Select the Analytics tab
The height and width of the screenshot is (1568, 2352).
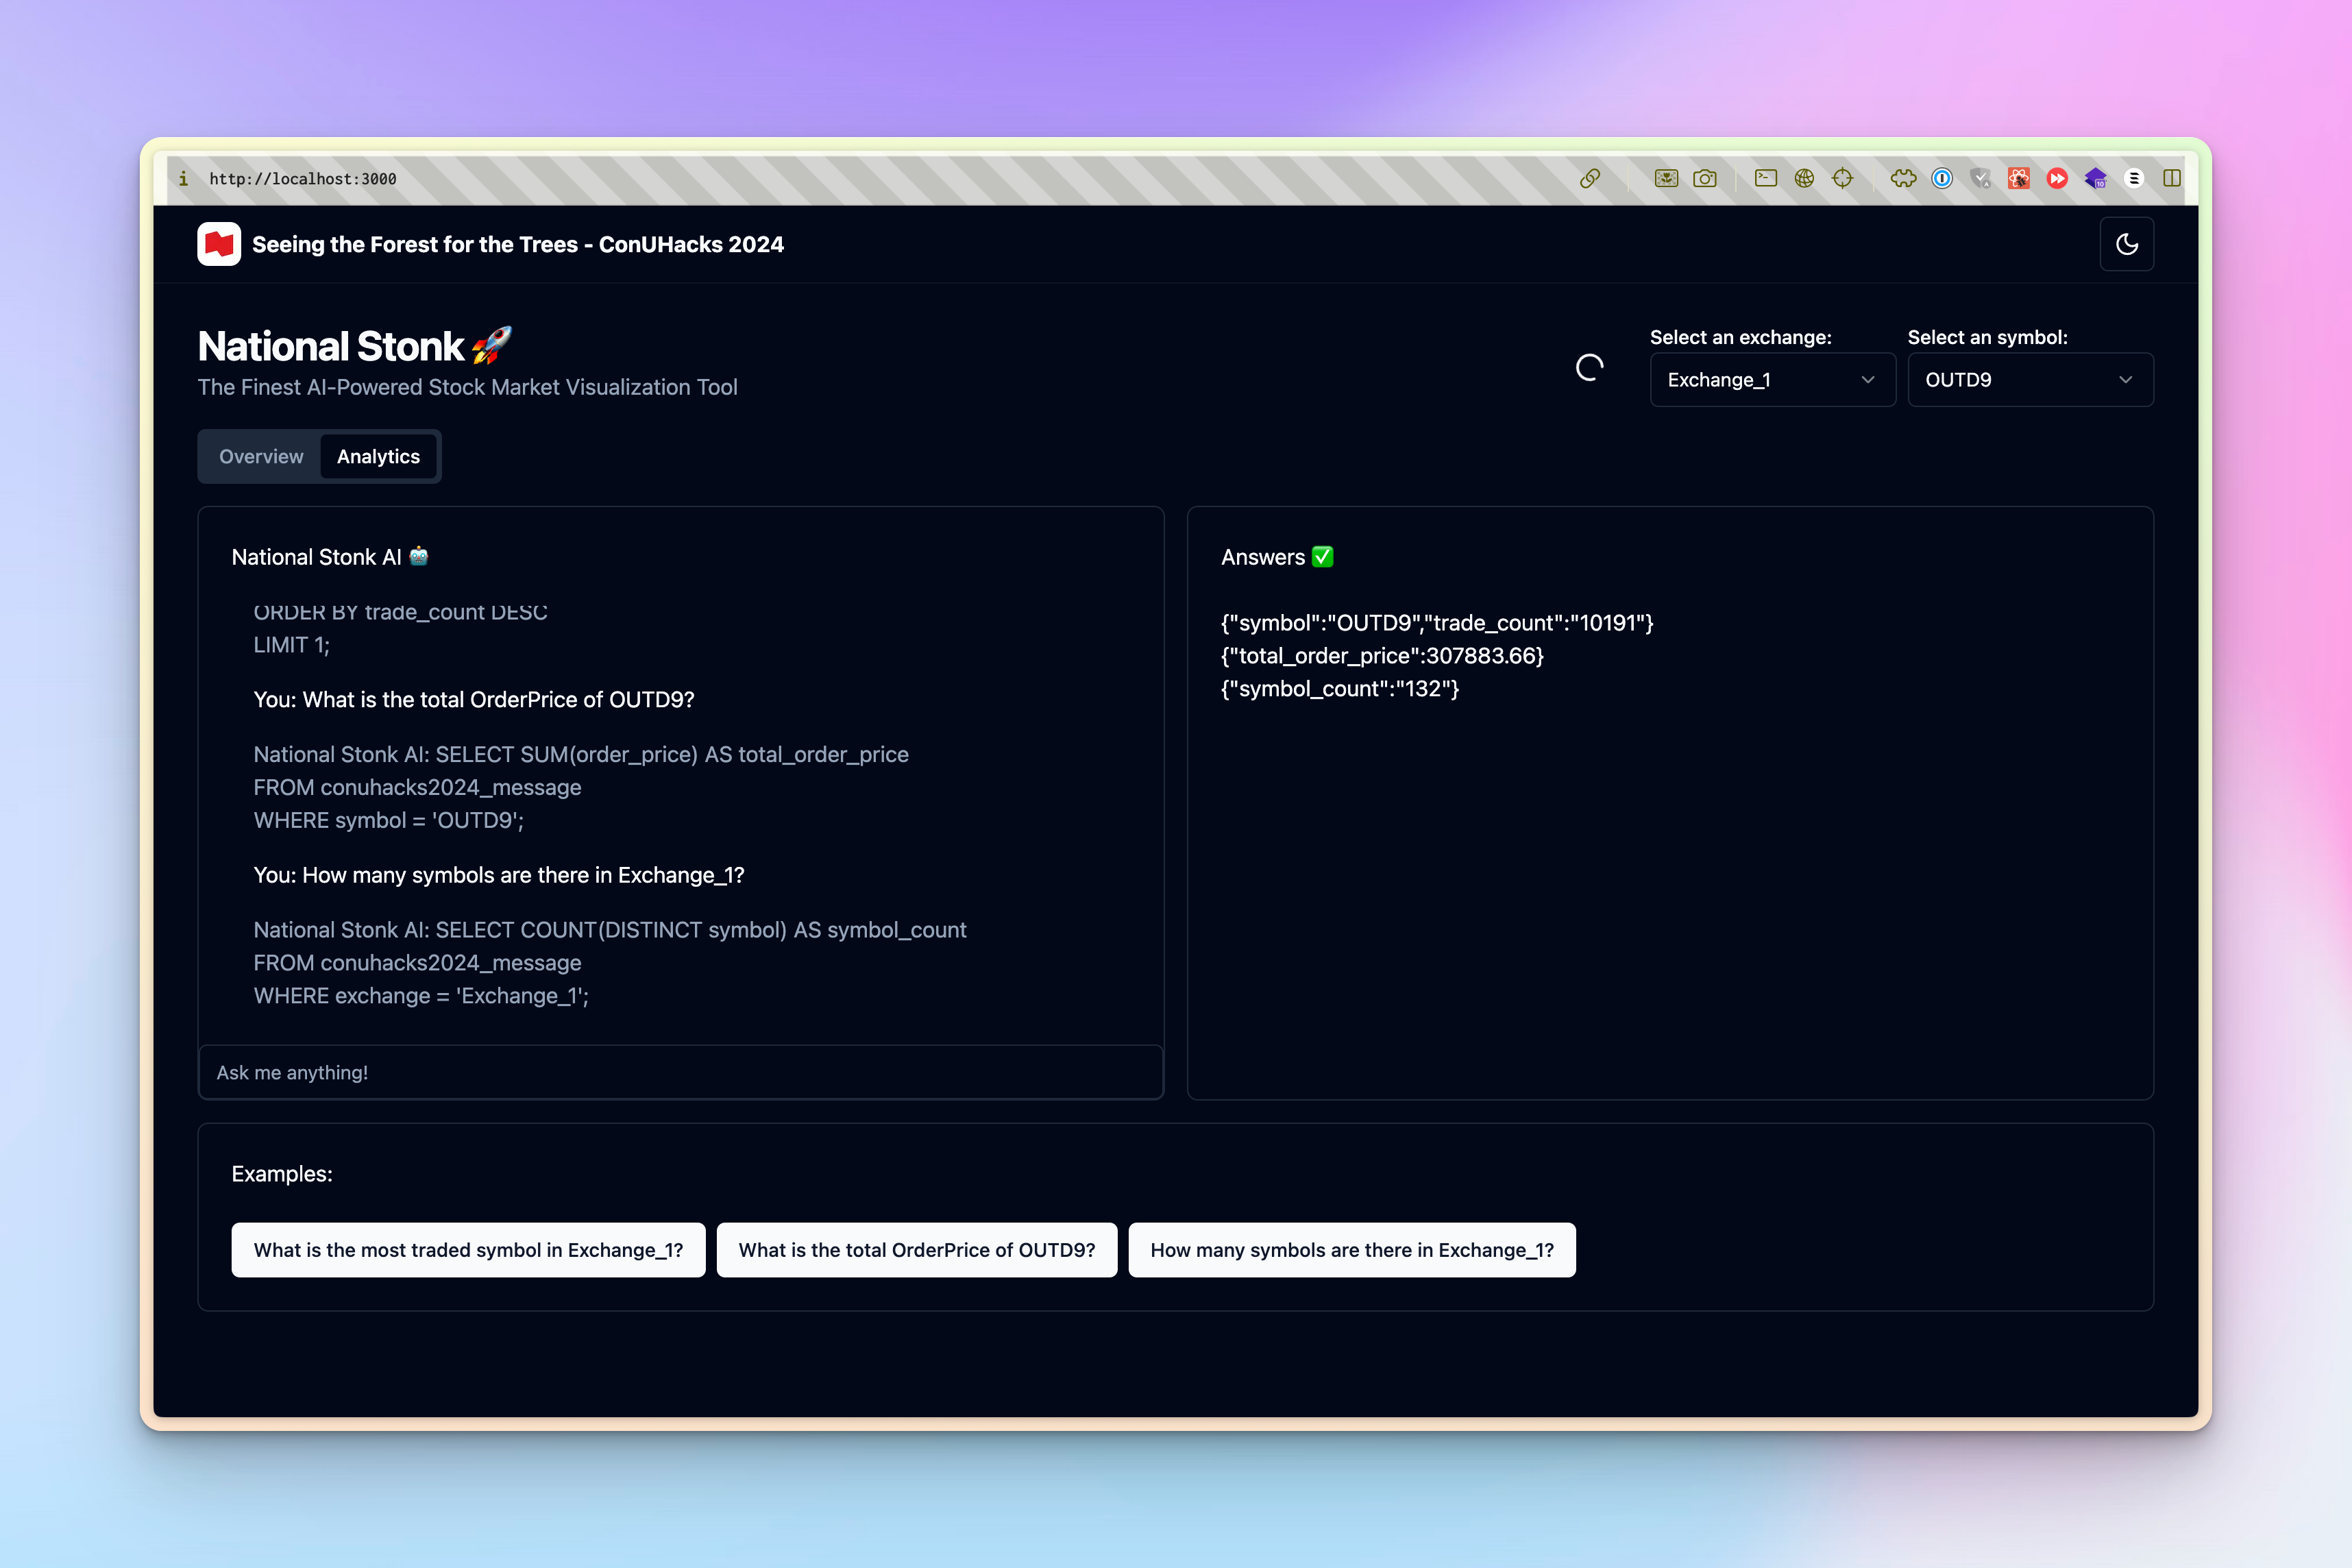378,456
